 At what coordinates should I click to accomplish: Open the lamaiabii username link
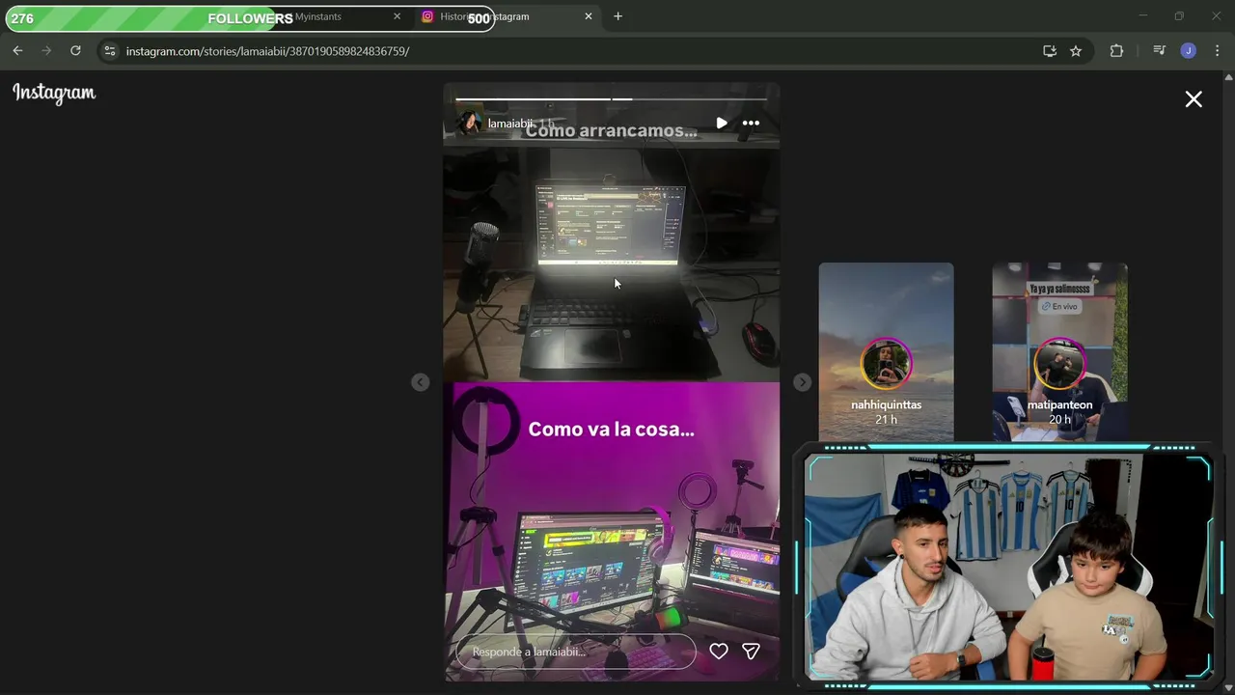click(510, 124)
